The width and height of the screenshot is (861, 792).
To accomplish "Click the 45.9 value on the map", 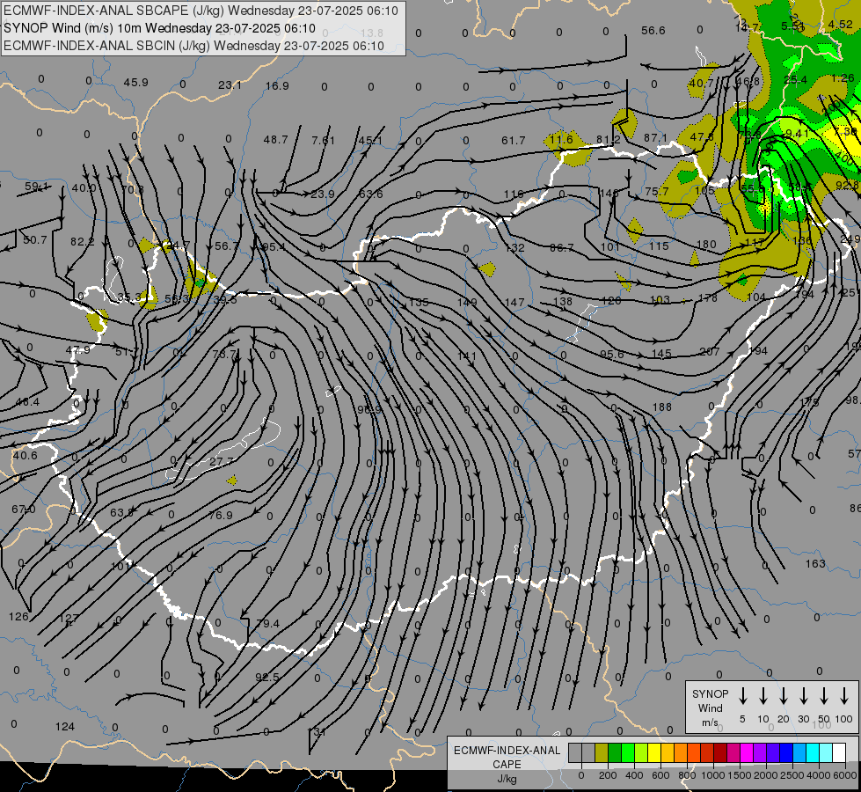I will [135, 83].
